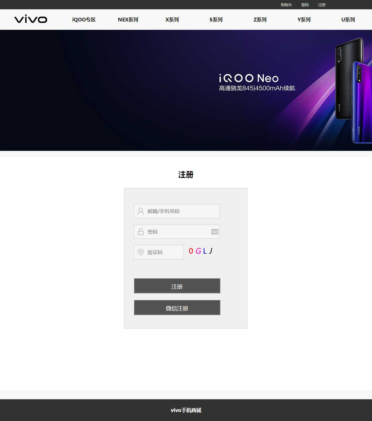Refresh the 0GLJ captcha image

click(x=201, y=251)
